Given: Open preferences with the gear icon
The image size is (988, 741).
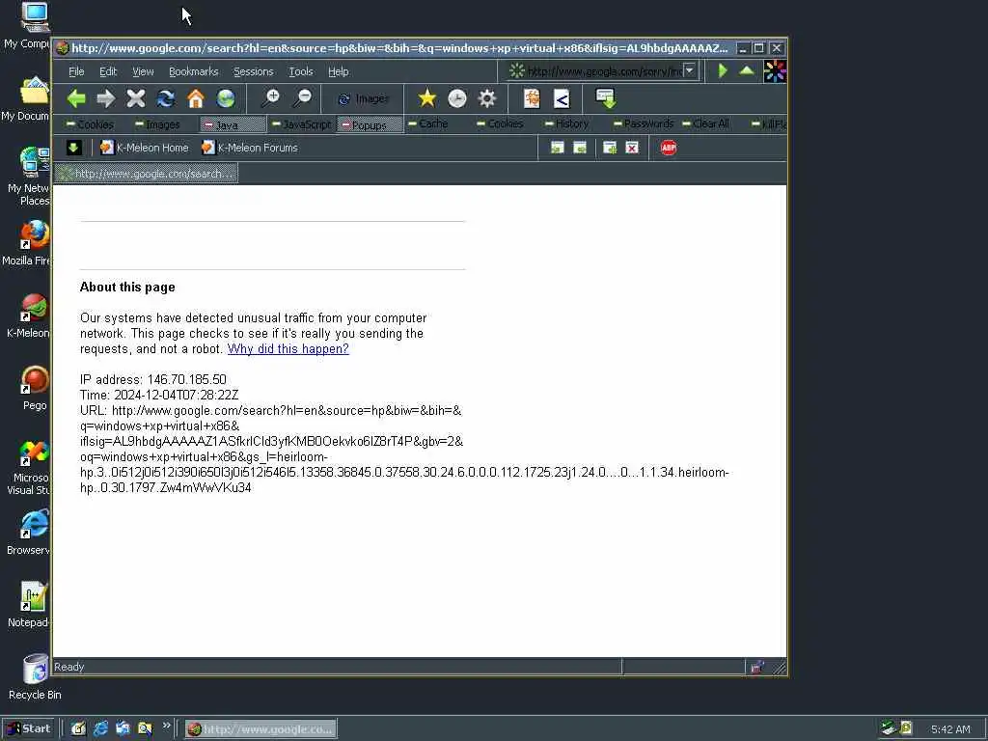Looking at the screenshot, I should (x=487, y=98).
